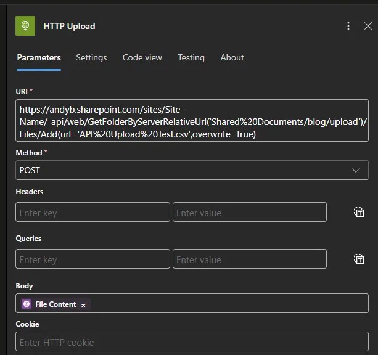The image size is (378, 355).
Task: Click the Headers Enter key field
Action: [92, 212]
